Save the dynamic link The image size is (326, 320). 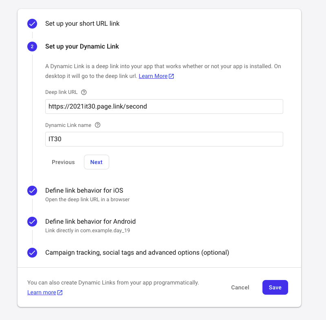(275, 287)
